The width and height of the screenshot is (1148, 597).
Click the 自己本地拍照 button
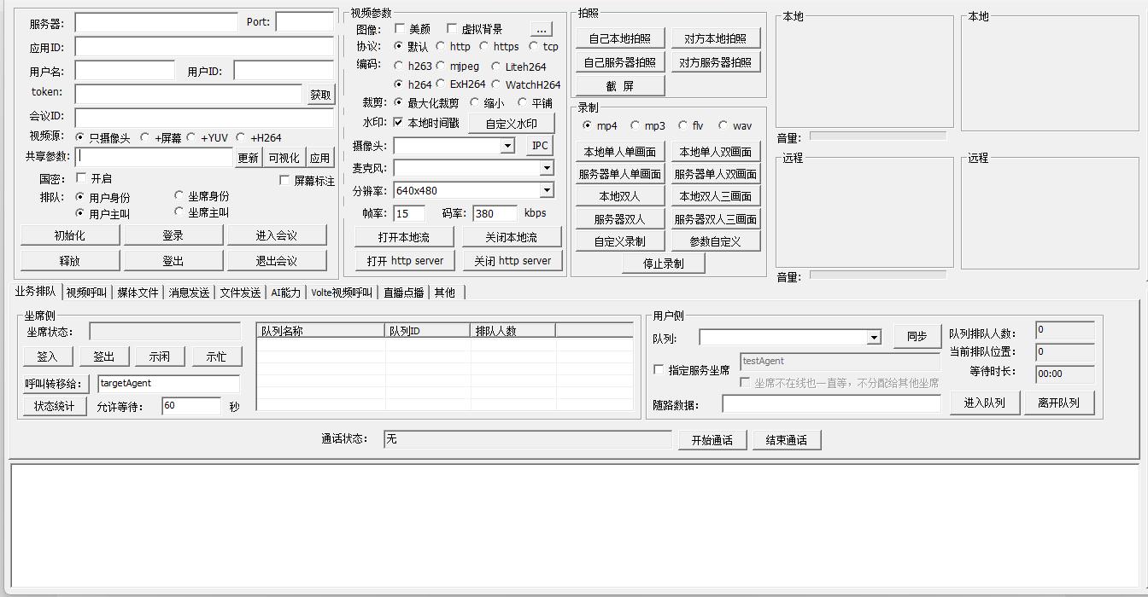(619, 38)
